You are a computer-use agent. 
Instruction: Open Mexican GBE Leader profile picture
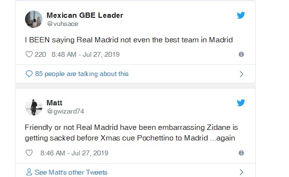pos(34,19)
